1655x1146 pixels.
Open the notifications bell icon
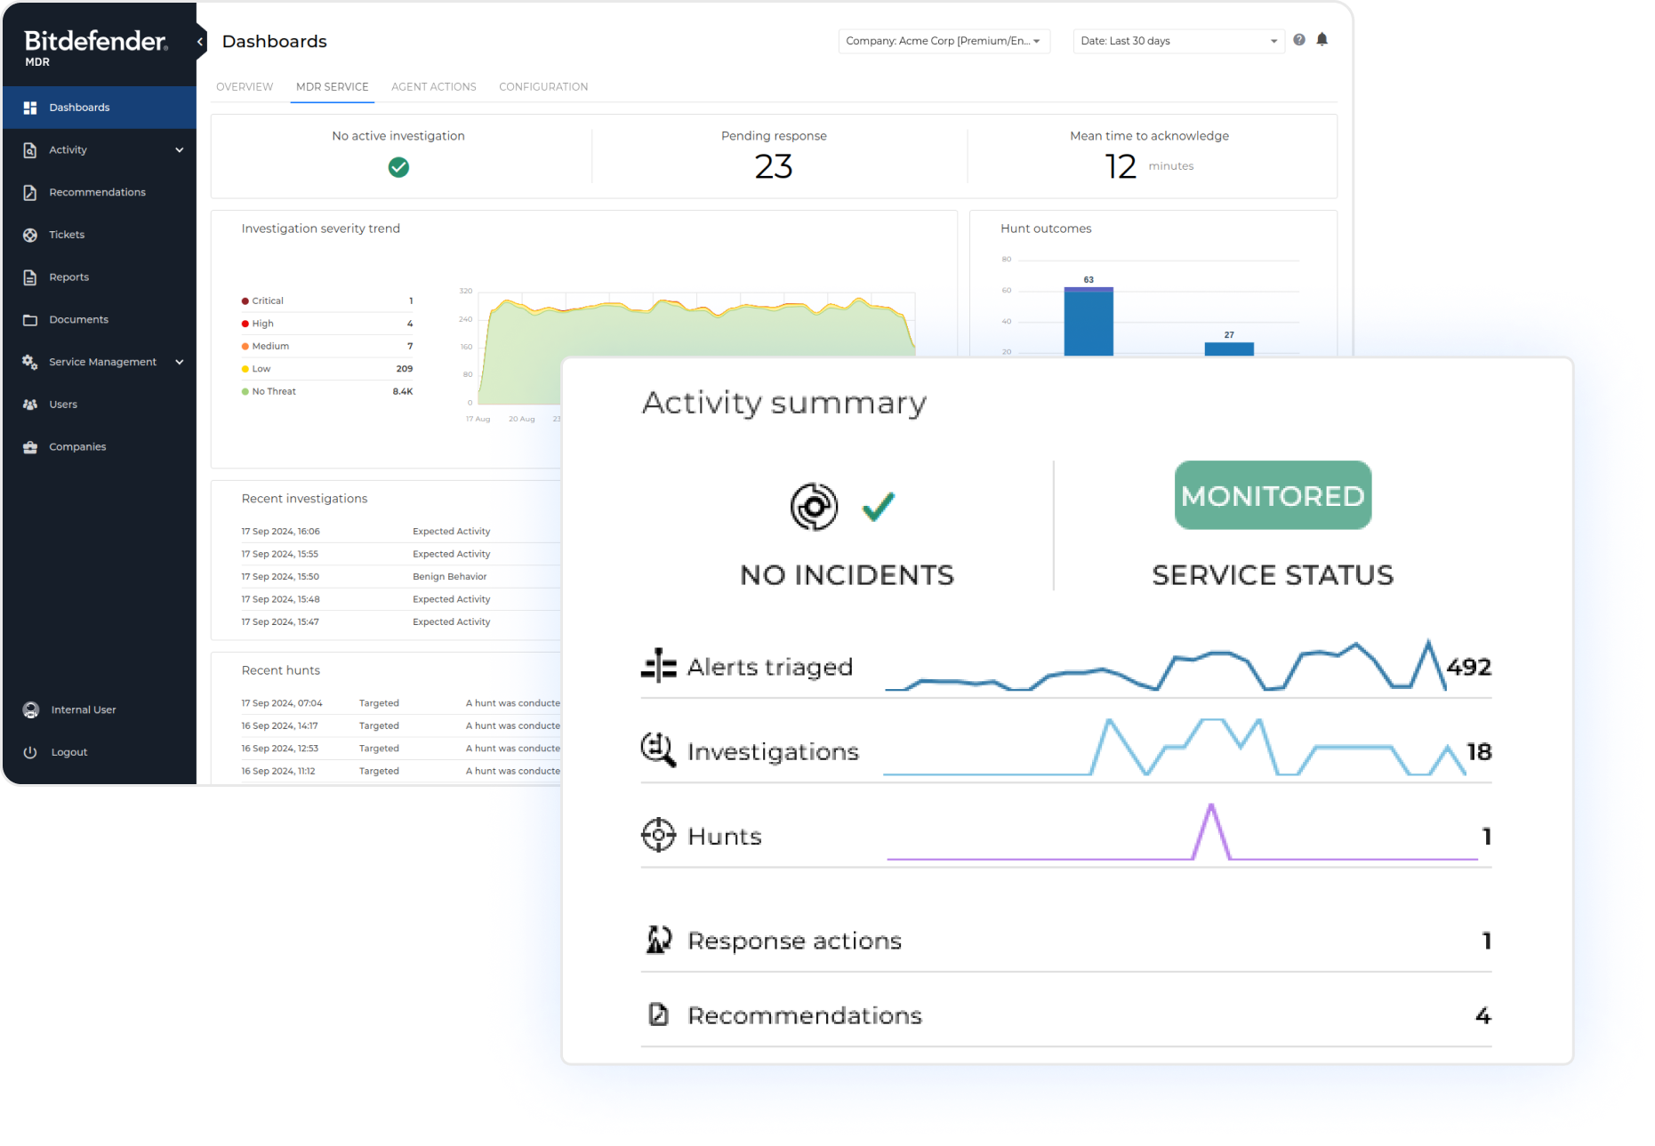coord(1322,40)
